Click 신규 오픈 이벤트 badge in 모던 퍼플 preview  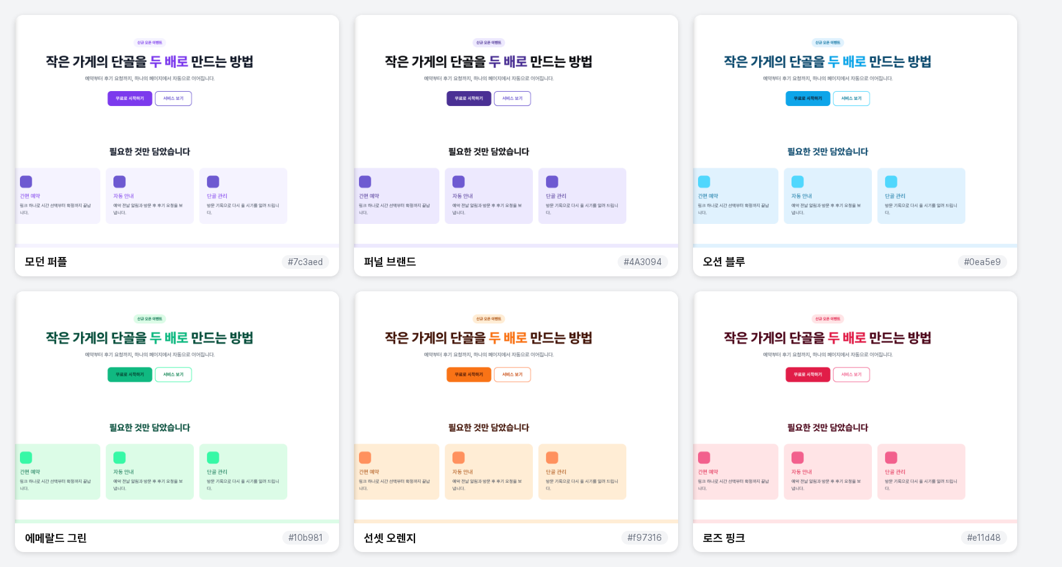(150, 42)
